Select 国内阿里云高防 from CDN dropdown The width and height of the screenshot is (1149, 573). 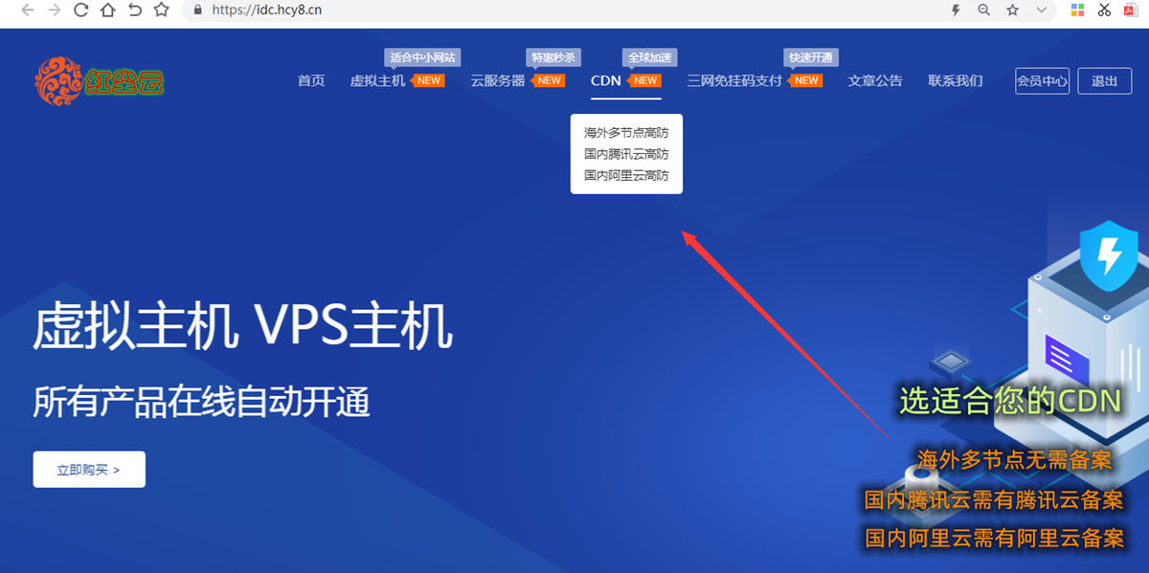pyautogui.click(x=626, y=175)
